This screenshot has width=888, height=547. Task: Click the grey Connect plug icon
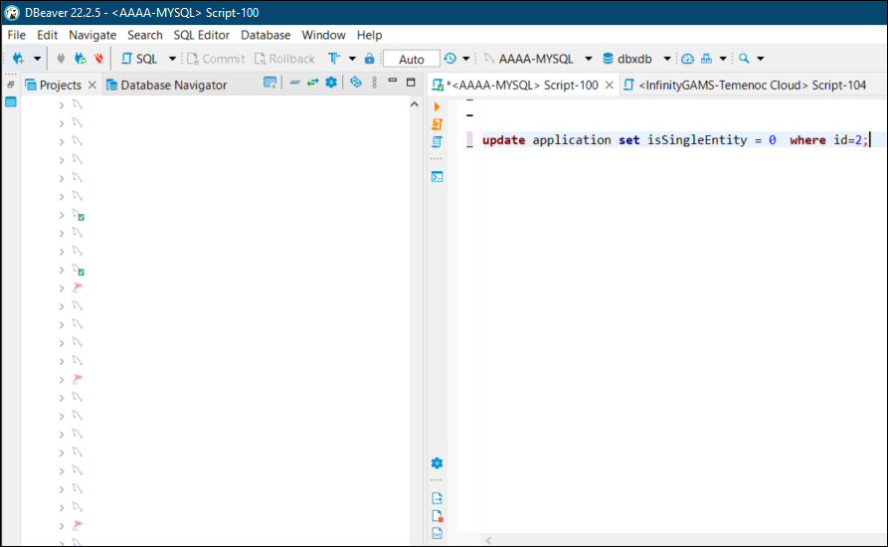(x=62, y=59)
